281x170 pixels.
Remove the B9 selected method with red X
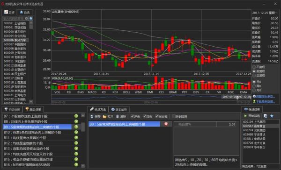[166, 124]
